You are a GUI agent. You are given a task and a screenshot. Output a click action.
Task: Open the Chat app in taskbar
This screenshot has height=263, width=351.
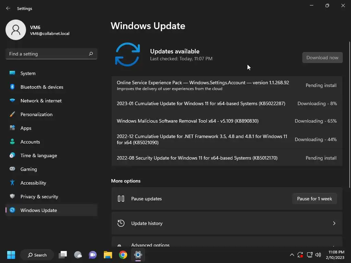[93, 255]
